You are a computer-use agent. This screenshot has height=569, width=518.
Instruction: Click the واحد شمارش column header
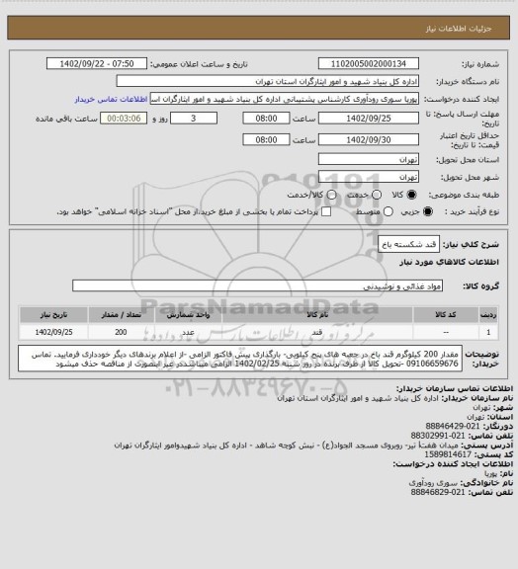tap(188, 314)
